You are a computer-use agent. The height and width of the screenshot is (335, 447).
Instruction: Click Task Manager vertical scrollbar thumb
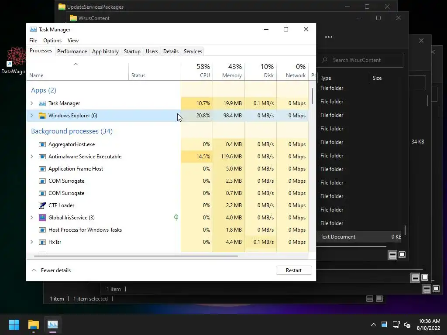[x=313, y=96]
